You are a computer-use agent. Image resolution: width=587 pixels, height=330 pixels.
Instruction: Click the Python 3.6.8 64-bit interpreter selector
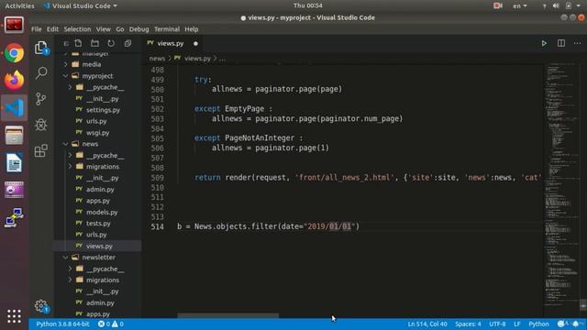click(x=62, y=324)
